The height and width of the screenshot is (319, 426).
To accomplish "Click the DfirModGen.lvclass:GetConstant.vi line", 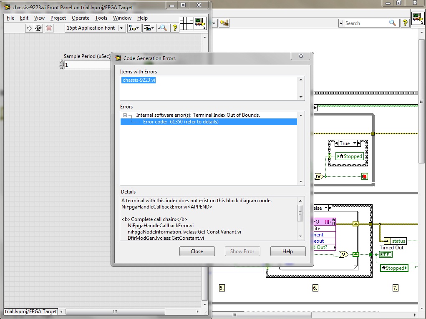I will pos(166,238).
